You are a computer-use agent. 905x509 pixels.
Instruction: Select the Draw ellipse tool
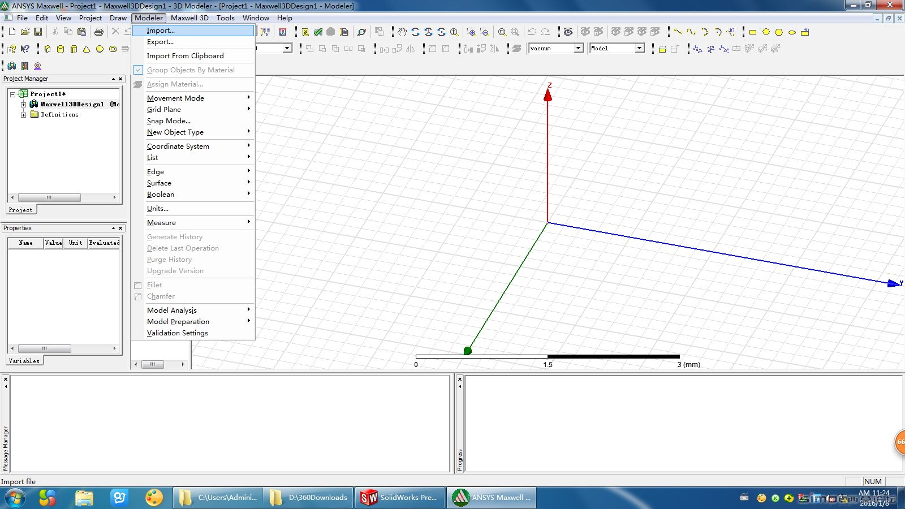792,32
